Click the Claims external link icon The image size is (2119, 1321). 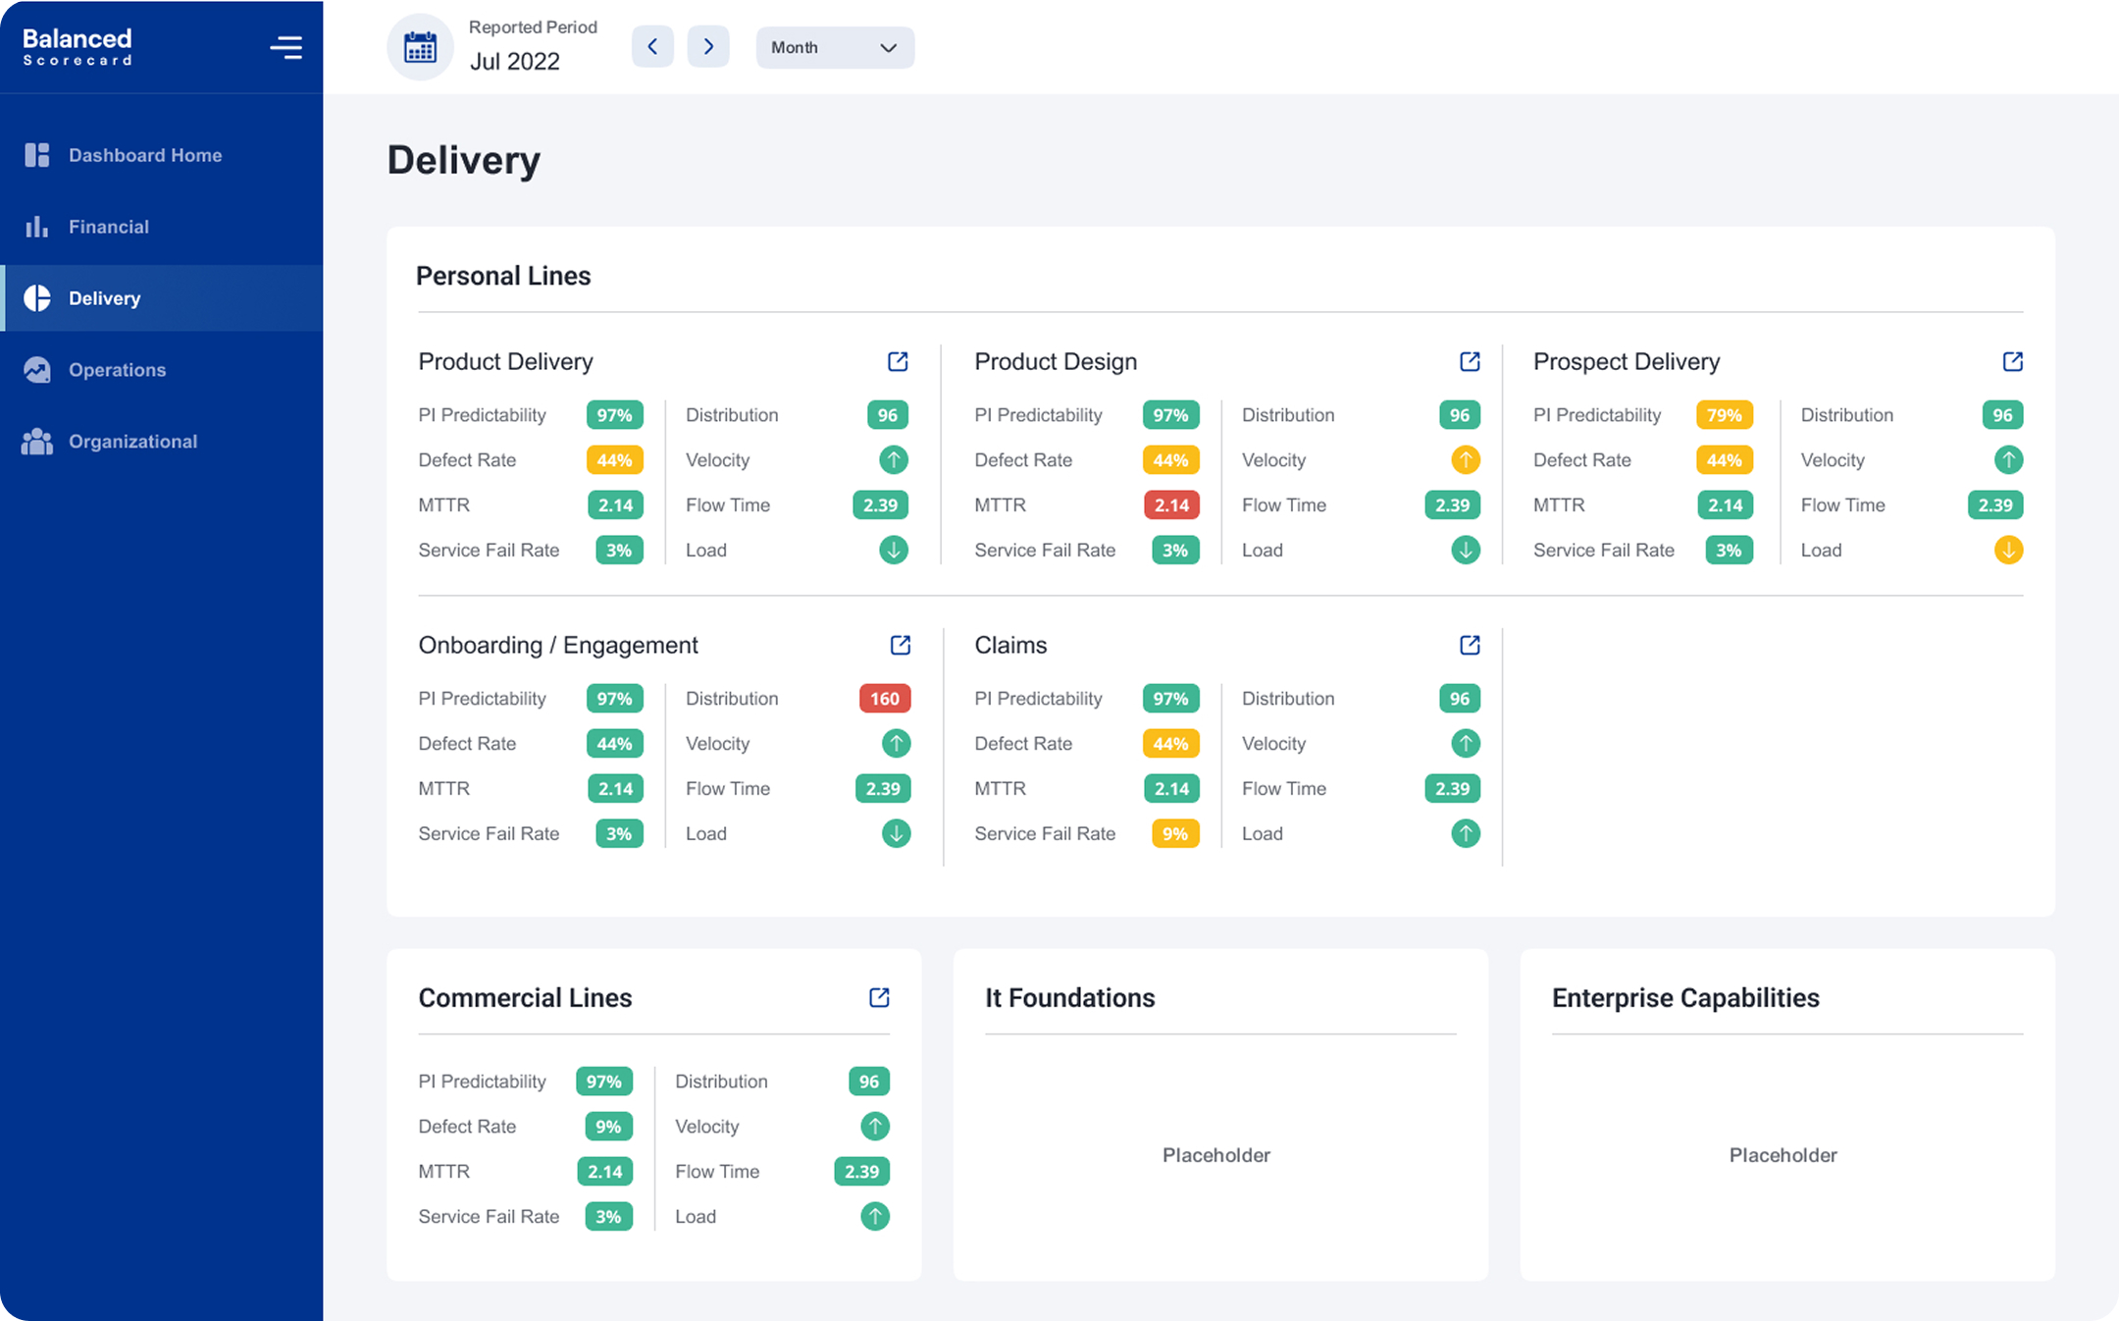pyautogui.click(x=1469, y=645)
